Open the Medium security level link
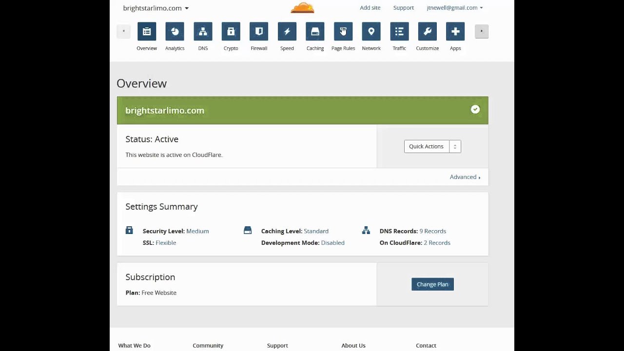This screenshot has height=351, width=624. (x=197, y=231)
